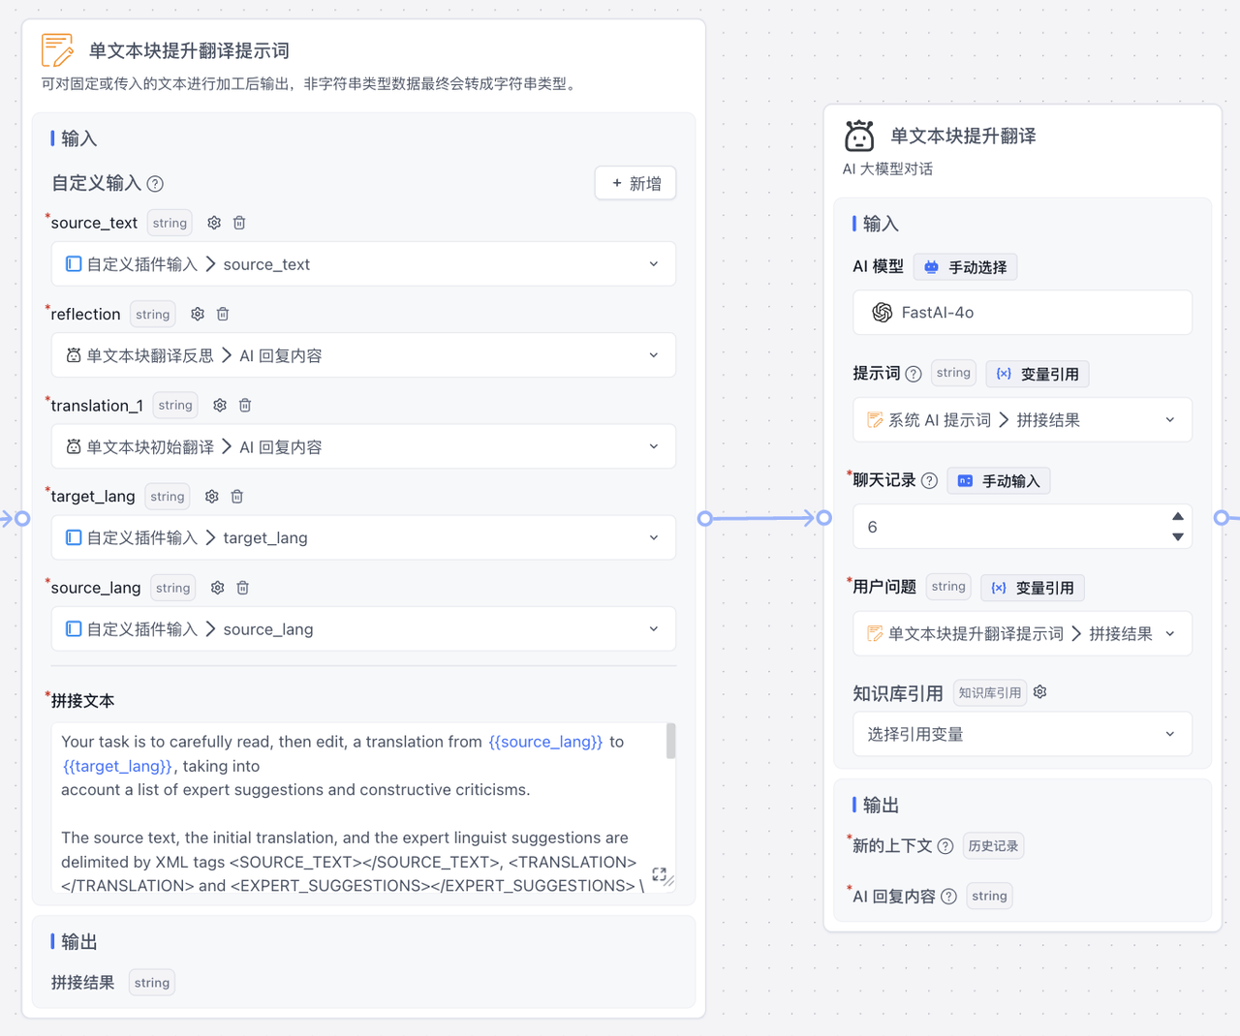1240x1036 pixels.
Task: Switch AI 模型 mode from 手动选择
Action: (x=965, y=267)
